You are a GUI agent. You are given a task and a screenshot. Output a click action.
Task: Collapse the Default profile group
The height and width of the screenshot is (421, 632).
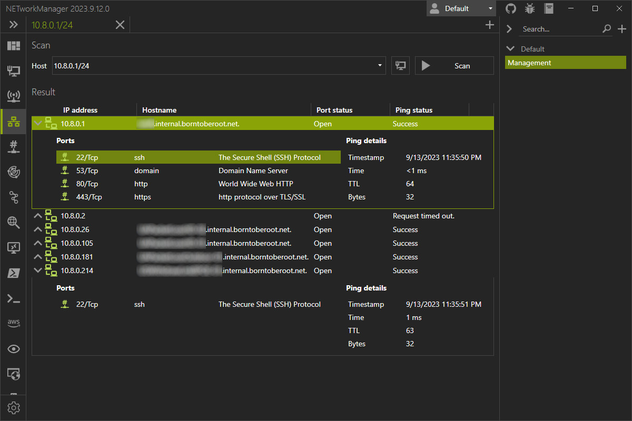510,48
